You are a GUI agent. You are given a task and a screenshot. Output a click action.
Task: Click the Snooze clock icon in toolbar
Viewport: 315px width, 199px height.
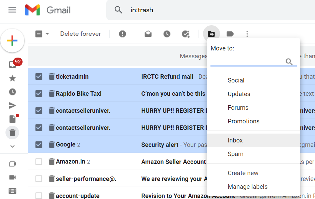(167, 34)
